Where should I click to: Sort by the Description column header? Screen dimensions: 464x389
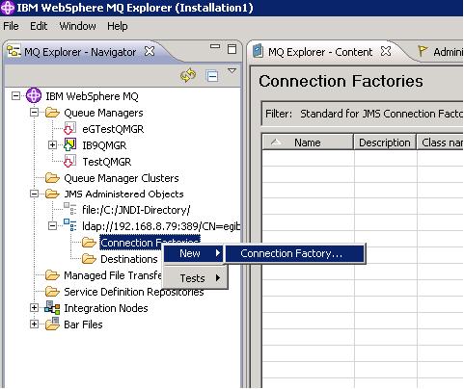click(x=385, y=143)
